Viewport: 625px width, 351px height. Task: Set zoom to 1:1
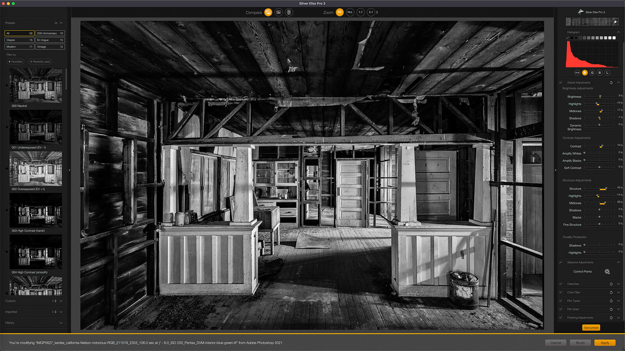tap(361, 12)
